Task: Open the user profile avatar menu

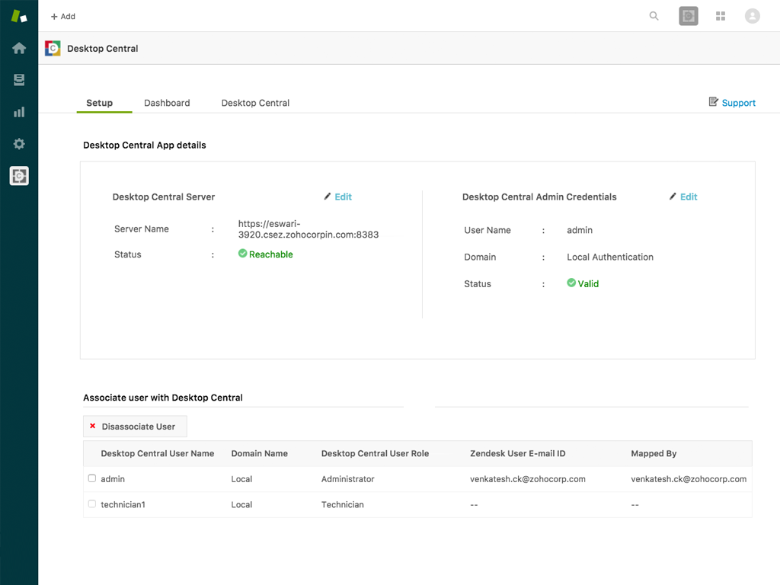Action: click(x=752, y=15)
